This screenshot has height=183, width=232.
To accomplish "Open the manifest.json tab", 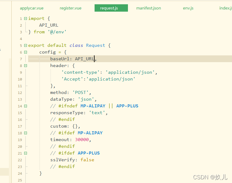I will (x=148, y=8).
